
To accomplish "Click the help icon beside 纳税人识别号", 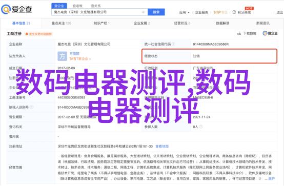I will click(x=31, y=107).
